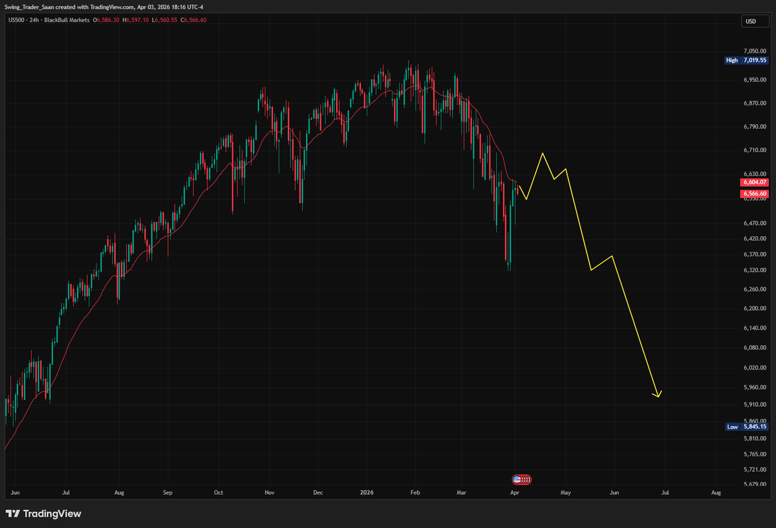Viewport: 776px width, 528px height.
Task: Click the Sep label on time axis
Action: 167,492
